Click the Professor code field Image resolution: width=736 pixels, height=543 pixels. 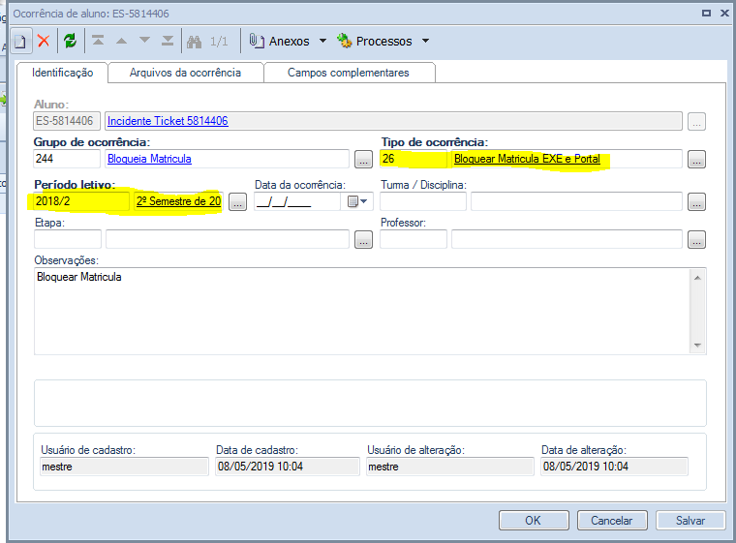[x=414, y=239]
